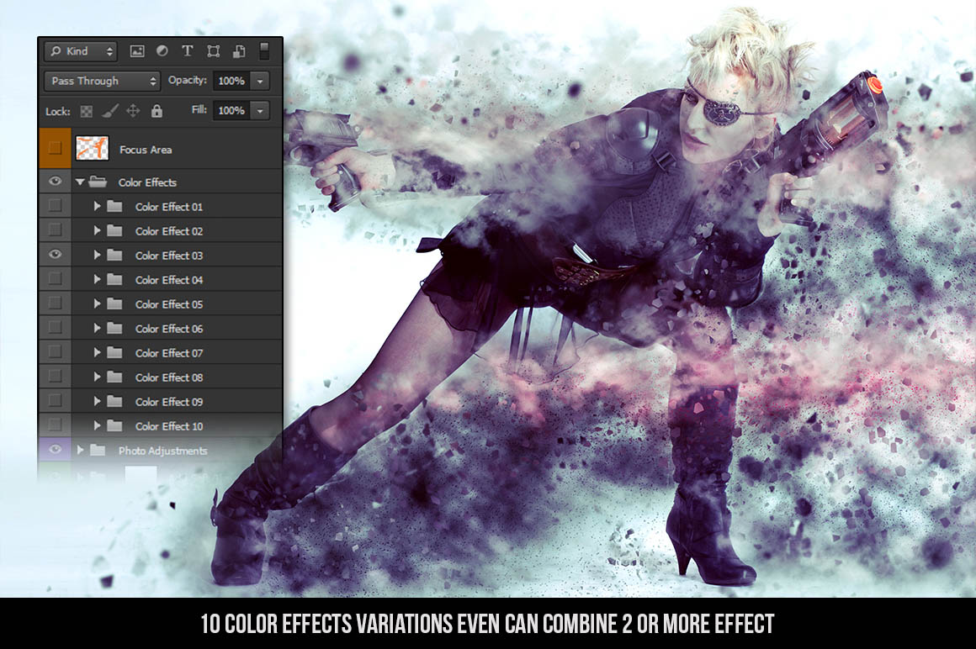Screen dimensions: 976x649
Task: Hide the Color Effect 03 group
Action: (56, 255)
